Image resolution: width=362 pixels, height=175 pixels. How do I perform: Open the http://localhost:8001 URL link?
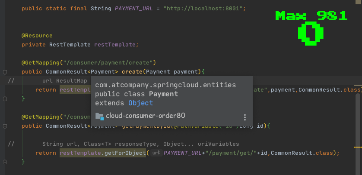point(203,9)
